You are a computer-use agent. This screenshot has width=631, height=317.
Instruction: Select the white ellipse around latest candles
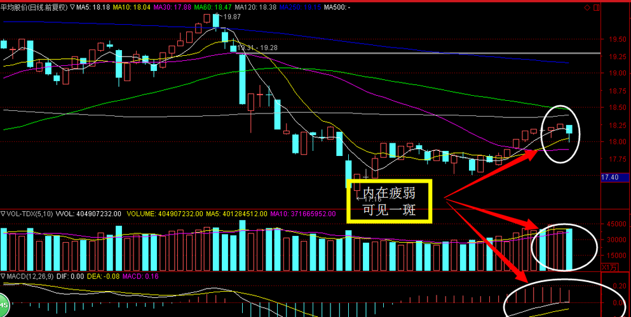coord(561,134)
